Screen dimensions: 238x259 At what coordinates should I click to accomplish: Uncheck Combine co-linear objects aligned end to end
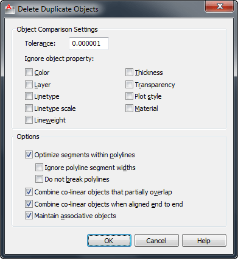tap(29, 204)
